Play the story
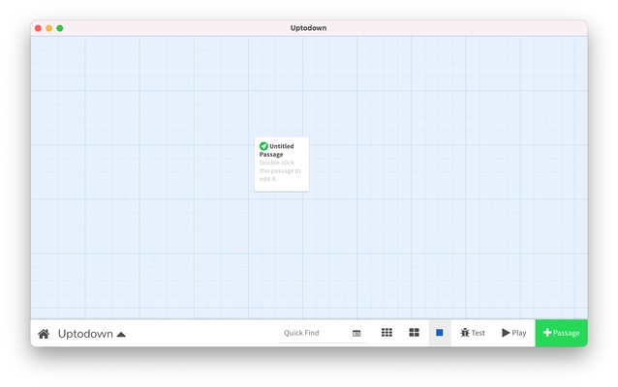 [x=514, y=333]
